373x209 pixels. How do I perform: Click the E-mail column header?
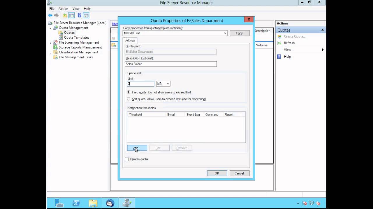click(x=175, y=114)
